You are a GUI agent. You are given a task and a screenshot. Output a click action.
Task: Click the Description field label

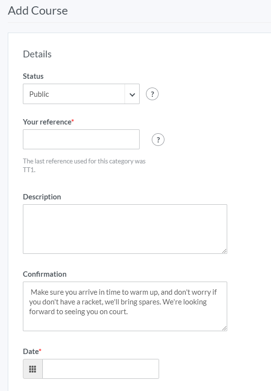pyautogui.click(x=42, y=197)
